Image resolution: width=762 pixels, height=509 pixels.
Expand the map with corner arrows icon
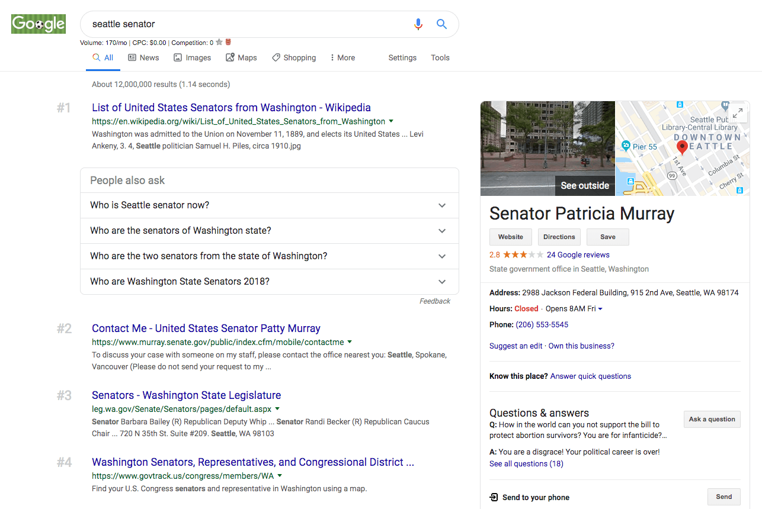pos(737,113)
